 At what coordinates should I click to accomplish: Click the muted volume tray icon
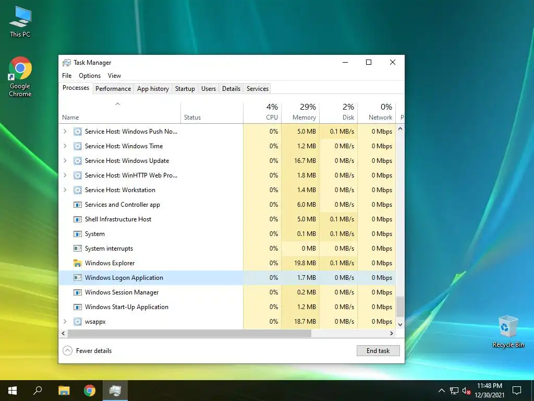tap(466, 391)
